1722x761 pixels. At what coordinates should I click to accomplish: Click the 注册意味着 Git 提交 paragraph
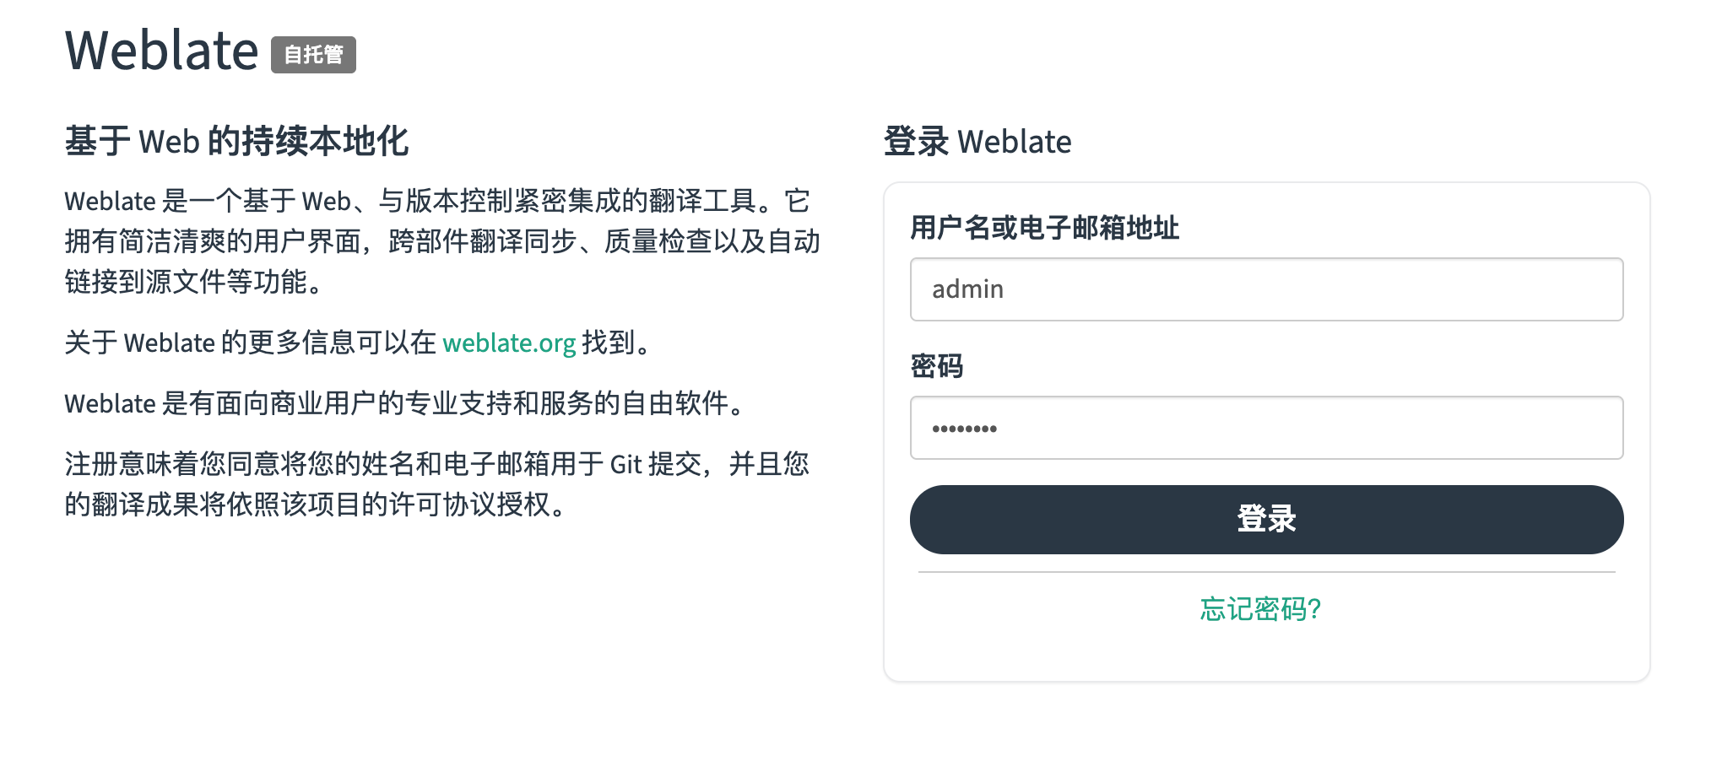click(x=437, y=484)
